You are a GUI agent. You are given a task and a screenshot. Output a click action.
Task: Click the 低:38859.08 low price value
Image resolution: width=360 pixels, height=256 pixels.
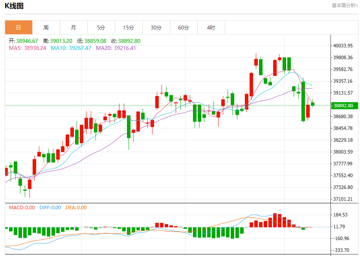pos(92,41)
